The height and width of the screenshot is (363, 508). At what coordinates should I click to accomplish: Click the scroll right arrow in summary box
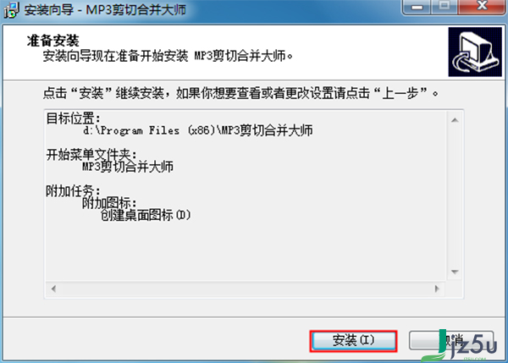437,289
